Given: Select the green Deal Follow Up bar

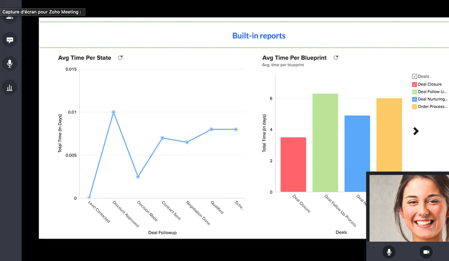Looking at the screenshot, I should click(325, 143).
